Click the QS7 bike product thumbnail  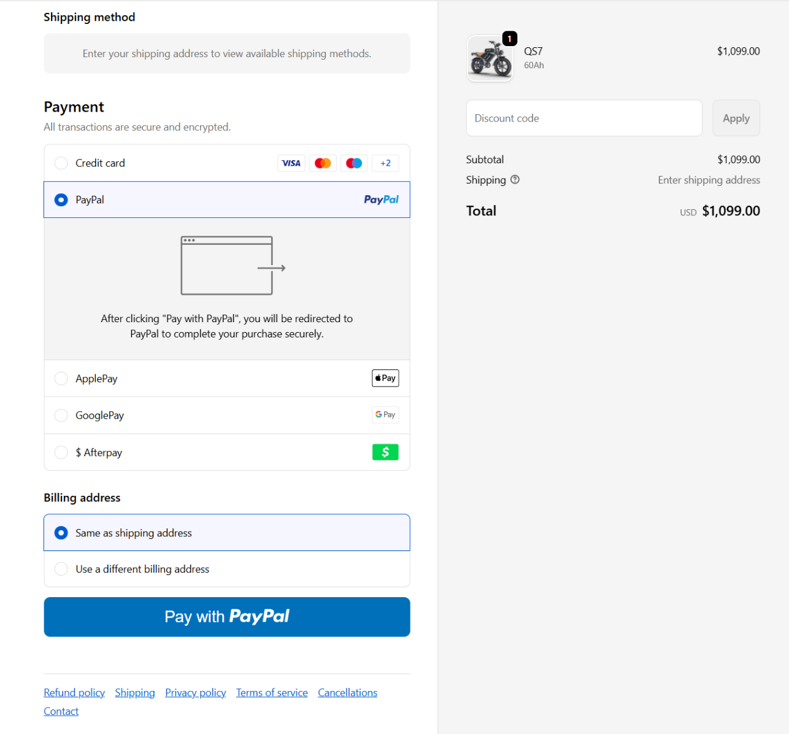pos(490,58)
